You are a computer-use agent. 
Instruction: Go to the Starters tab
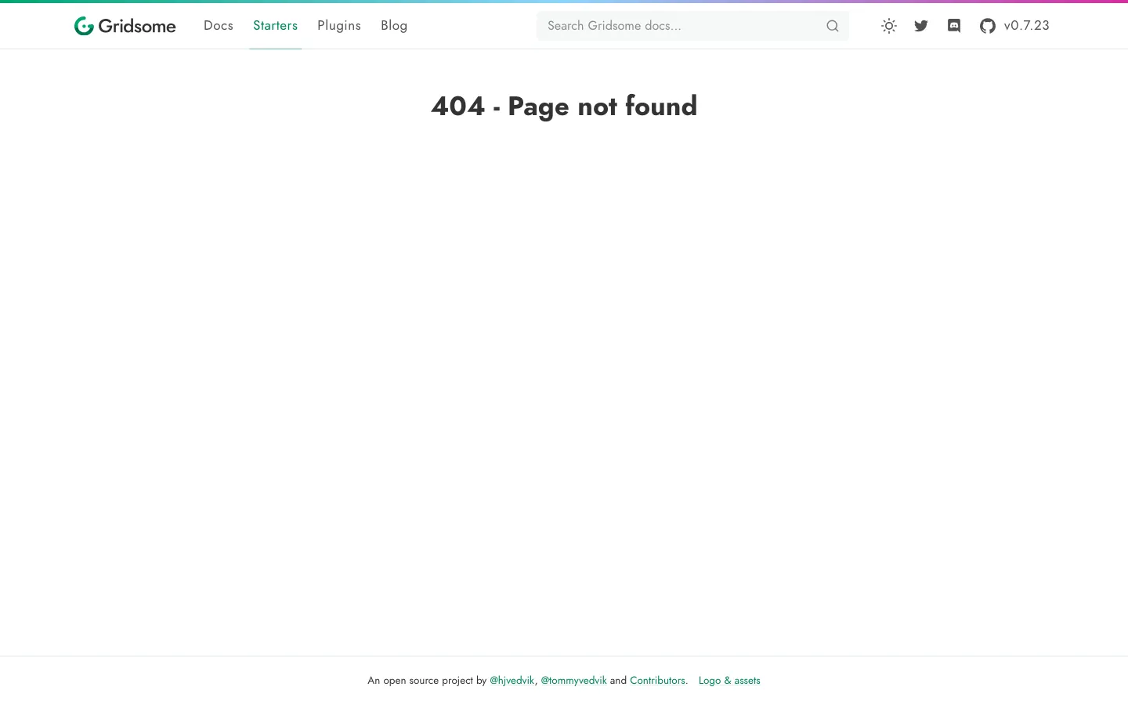pyautogui.click(x=275, y=26)
